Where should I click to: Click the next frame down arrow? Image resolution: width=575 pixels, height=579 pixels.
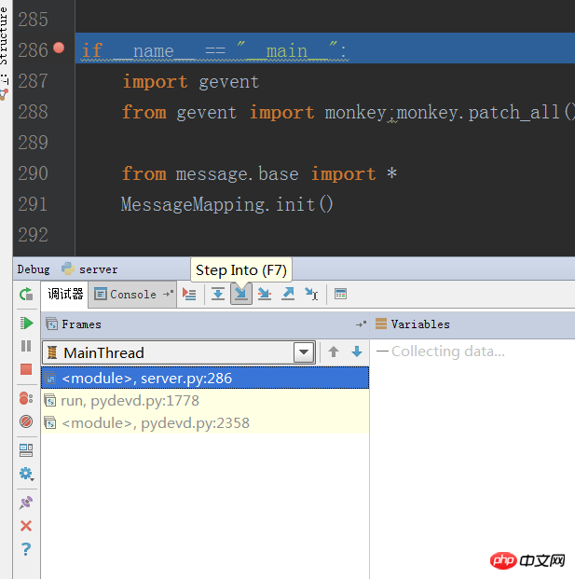[x=356, y=352]
